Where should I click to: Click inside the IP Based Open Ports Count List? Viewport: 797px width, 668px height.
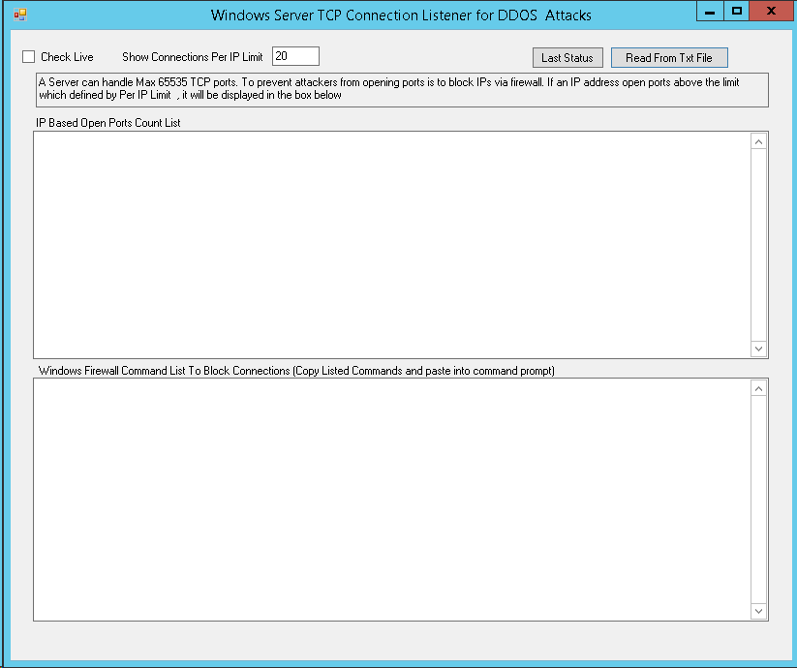[387, 242]
